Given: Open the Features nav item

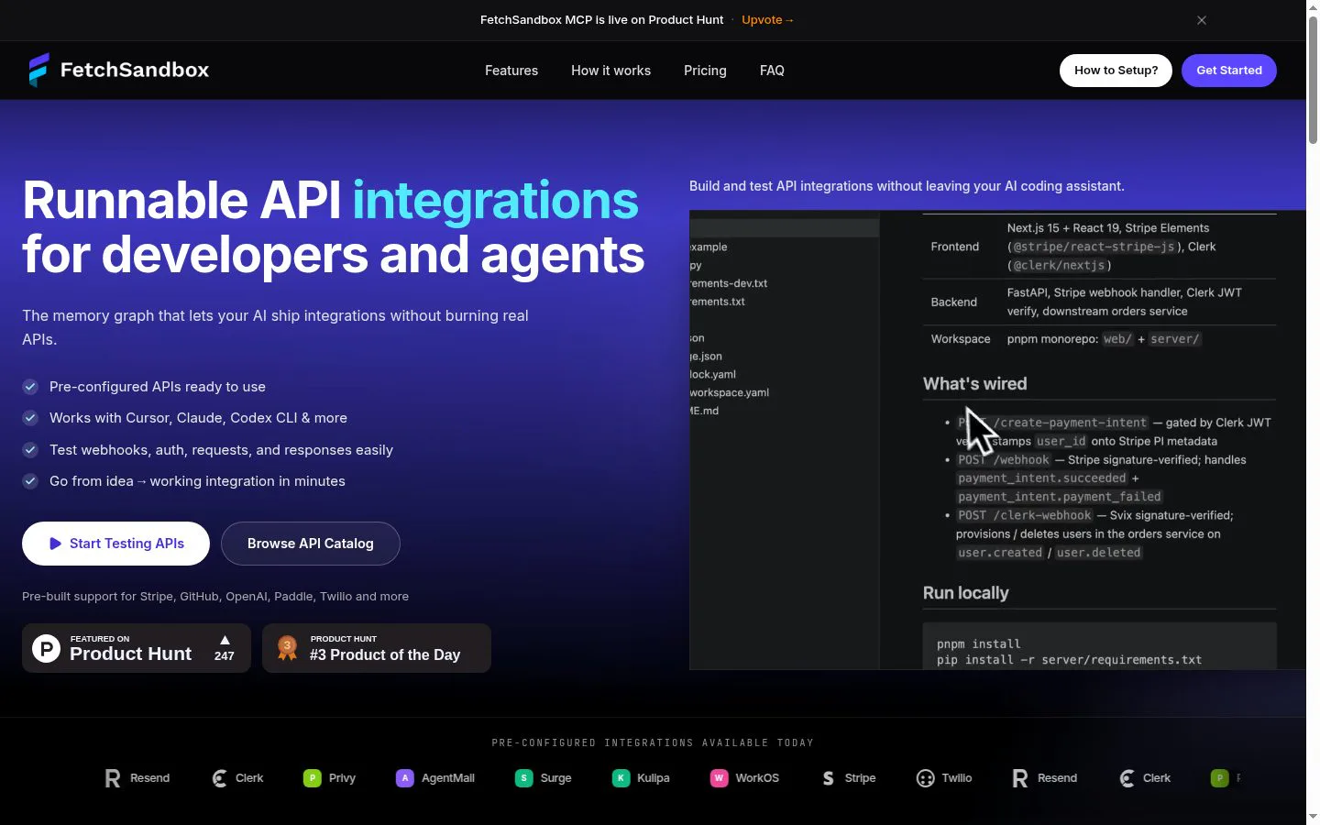Looking at the screenshot, I should coord(511,71).
